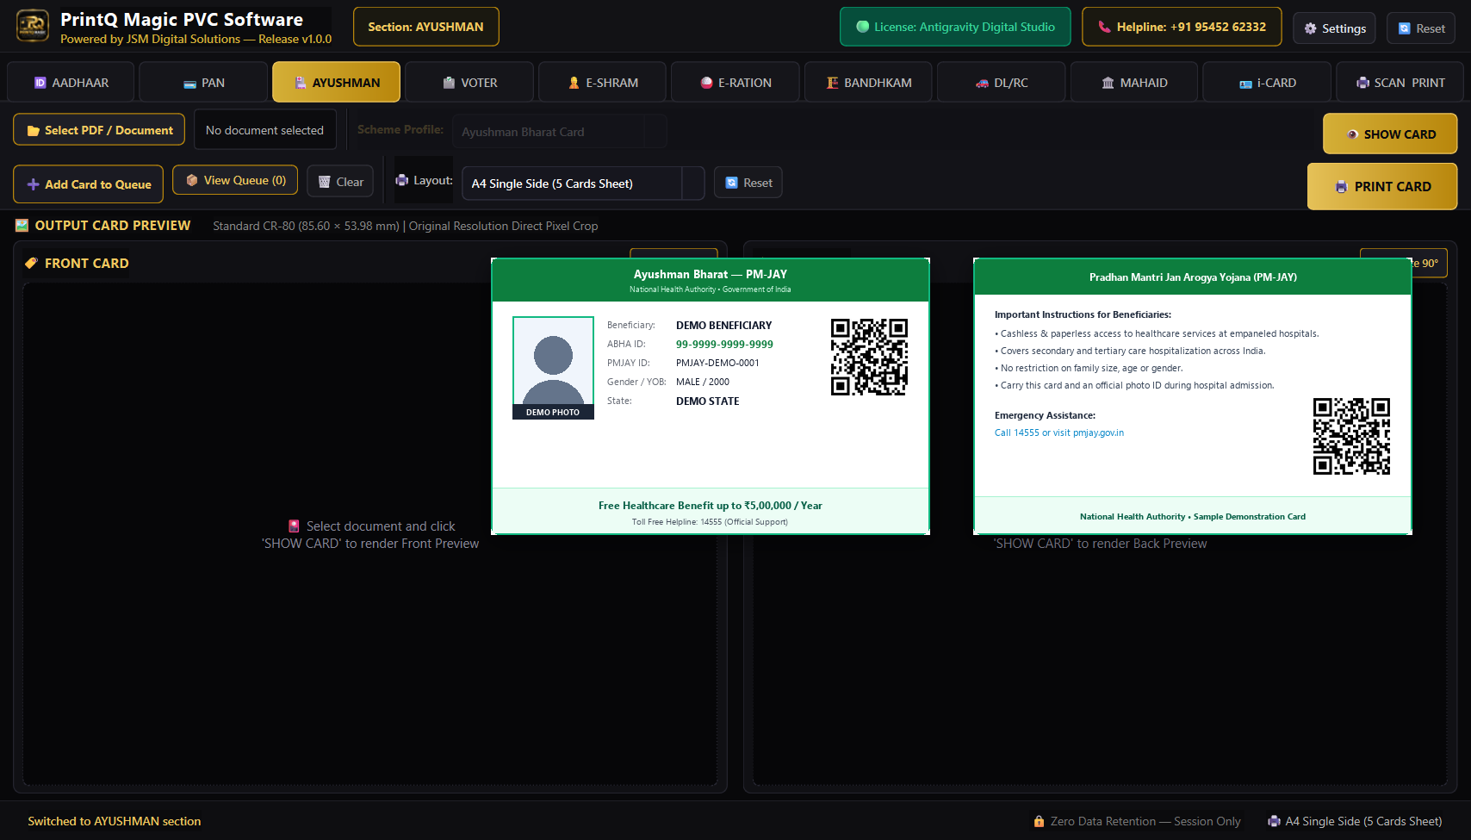This screenshot has height=840, width=1471.
Task: Click the DEMO PHOTO placeholder
Action: 553,368
